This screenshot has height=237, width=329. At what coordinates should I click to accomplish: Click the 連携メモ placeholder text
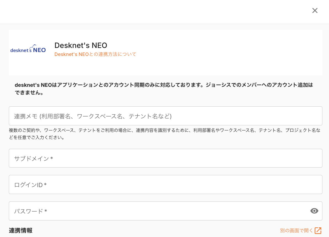coord(93,116)
